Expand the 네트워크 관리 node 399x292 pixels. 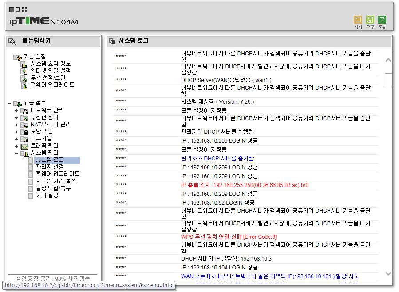pyautogui.click(x=16, y=111)
